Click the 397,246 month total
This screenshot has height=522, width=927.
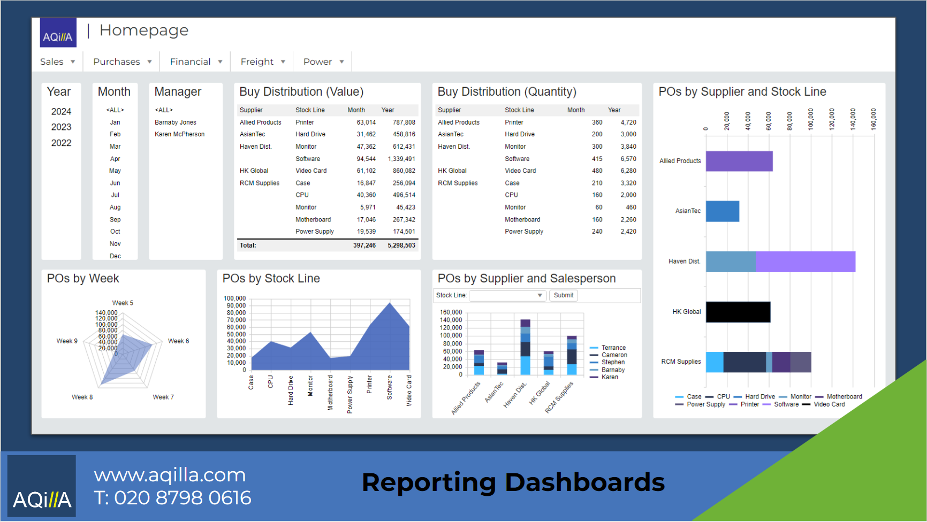pyautogui.click(x=364, y=245)
